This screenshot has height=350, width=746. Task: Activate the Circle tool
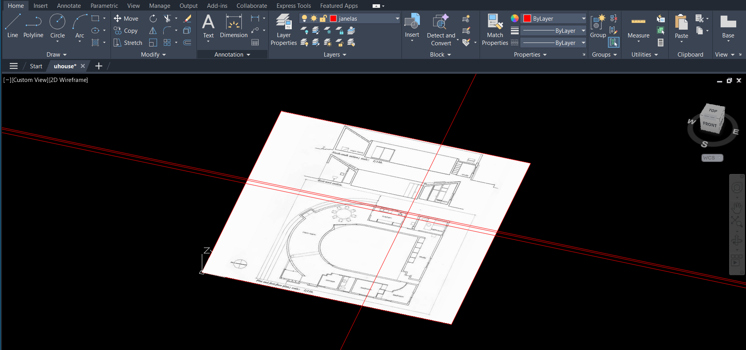pos(57,26)
